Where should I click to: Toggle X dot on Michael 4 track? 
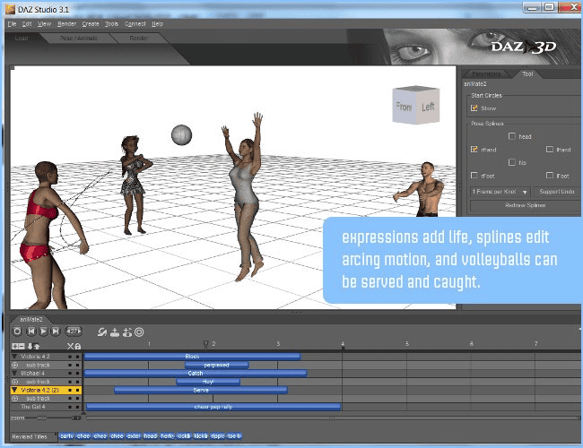[70, 374]
